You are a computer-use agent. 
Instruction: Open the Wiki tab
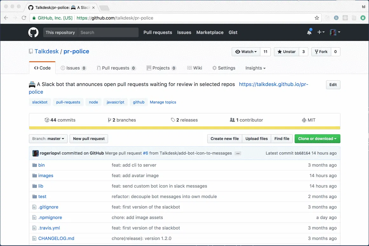point(195,68)
